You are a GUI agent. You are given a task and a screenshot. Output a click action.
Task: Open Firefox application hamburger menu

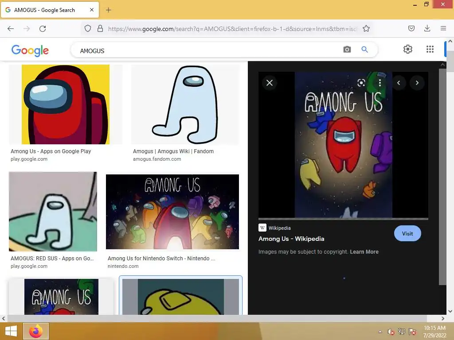443,28
